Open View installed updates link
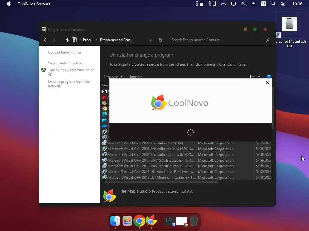 click(65, 63)
